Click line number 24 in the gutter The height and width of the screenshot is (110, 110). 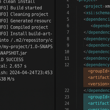coord(67,103)
